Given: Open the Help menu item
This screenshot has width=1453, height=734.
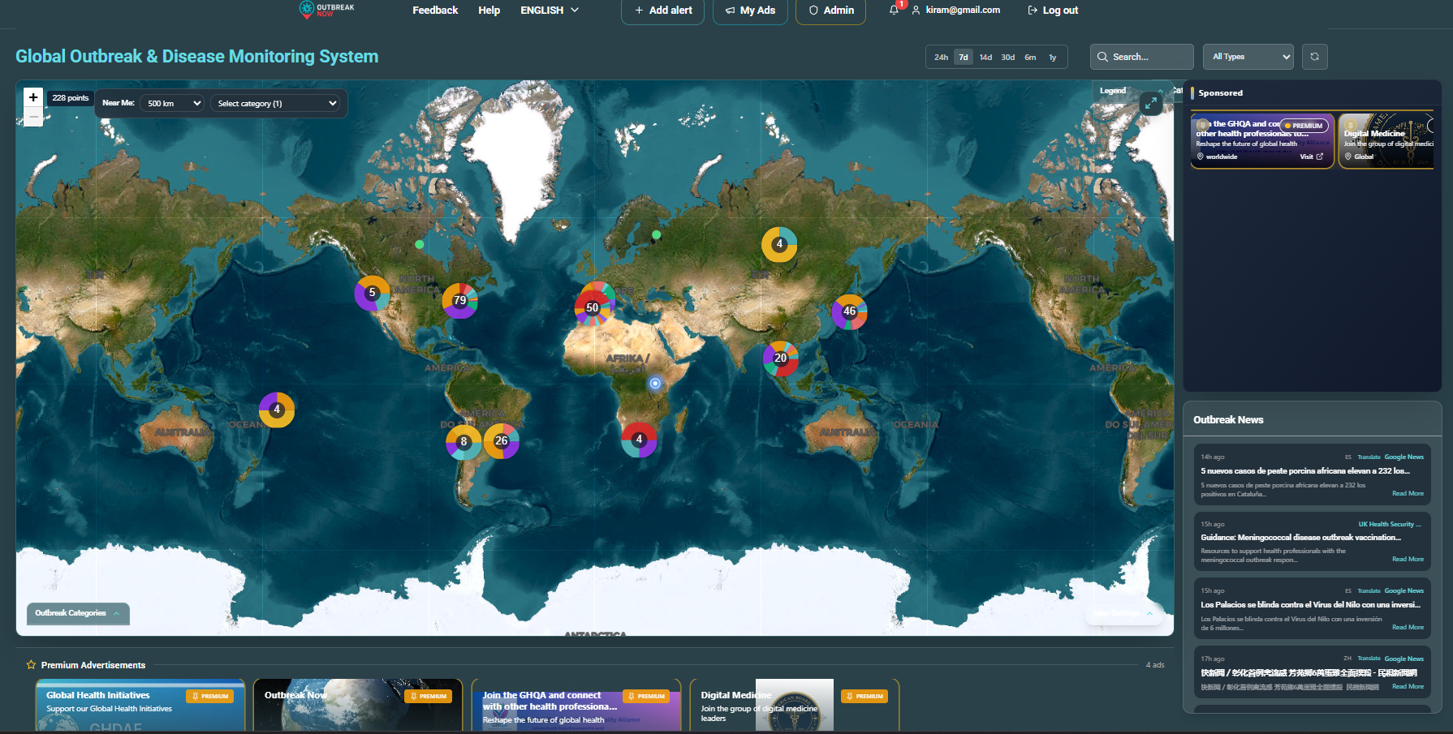Looking at the screenshot, I should [x=489, y=11].
